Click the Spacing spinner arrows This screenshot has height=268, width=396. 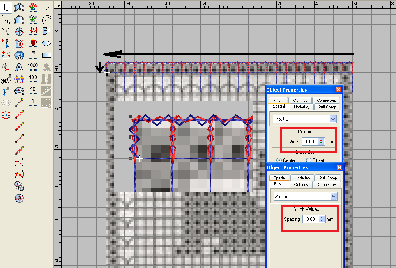click(322, 219)
